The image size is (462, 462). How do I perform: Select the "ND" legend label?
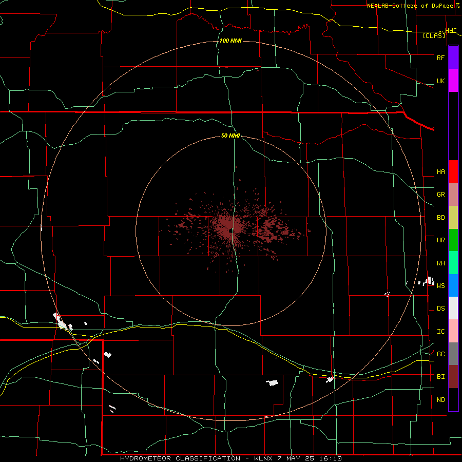point(440,400)
